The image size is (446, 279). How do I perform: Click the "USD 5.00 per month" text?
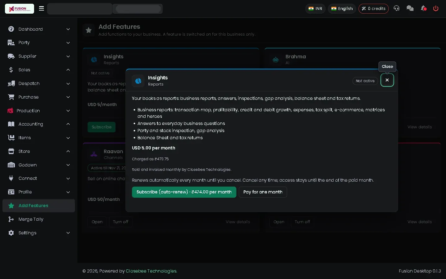click(154, 148)
